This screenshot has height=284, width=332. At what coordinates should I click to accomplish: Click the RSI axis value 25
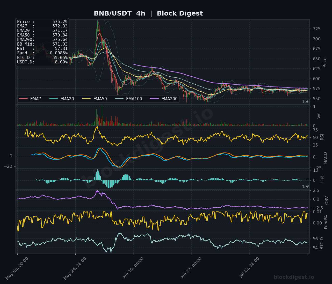pos(315,145)
